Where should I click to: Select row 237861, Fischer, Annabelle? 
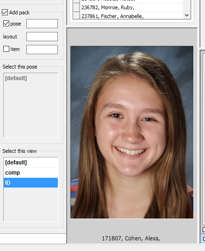coord(131,16)
